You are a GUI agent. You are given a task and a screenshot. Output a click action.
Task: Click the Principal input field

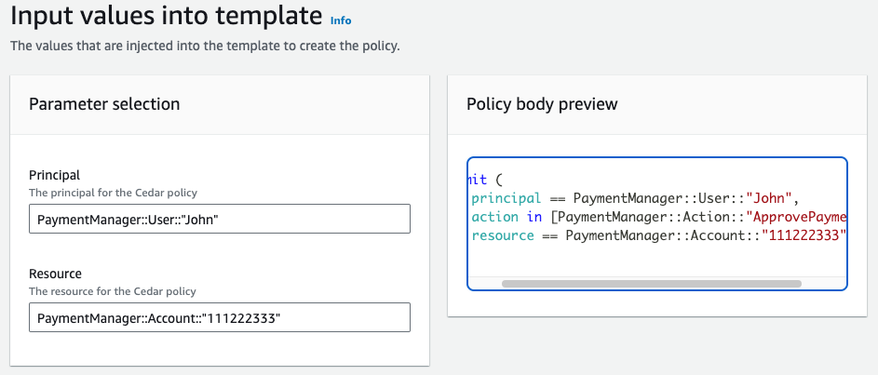tap(219, 219)
